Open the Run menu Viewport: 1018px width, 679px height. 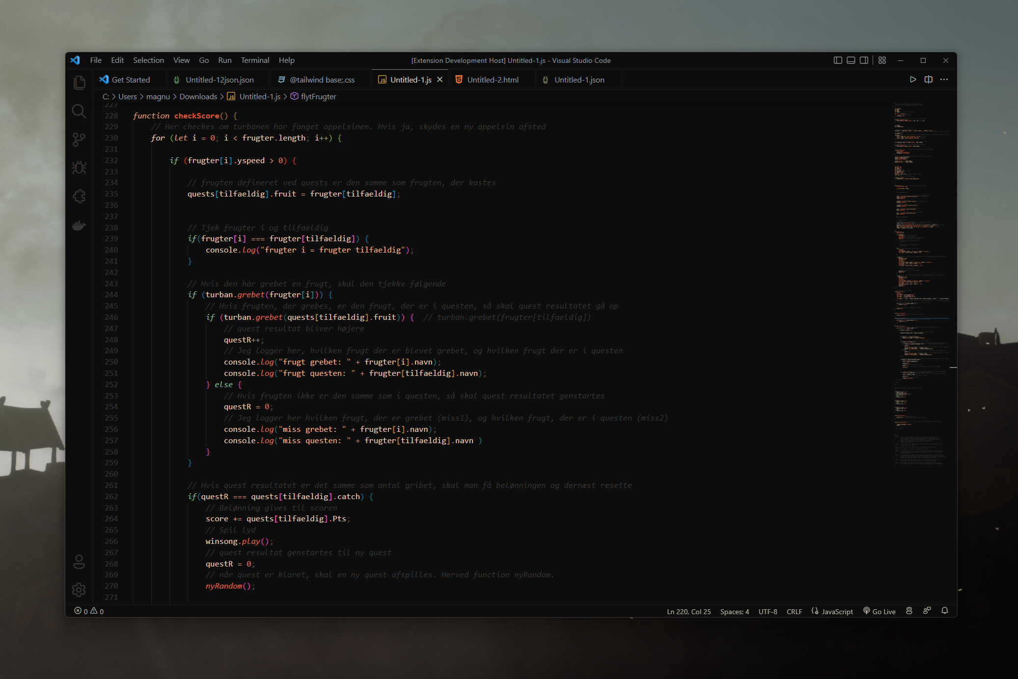pos(225,60)
